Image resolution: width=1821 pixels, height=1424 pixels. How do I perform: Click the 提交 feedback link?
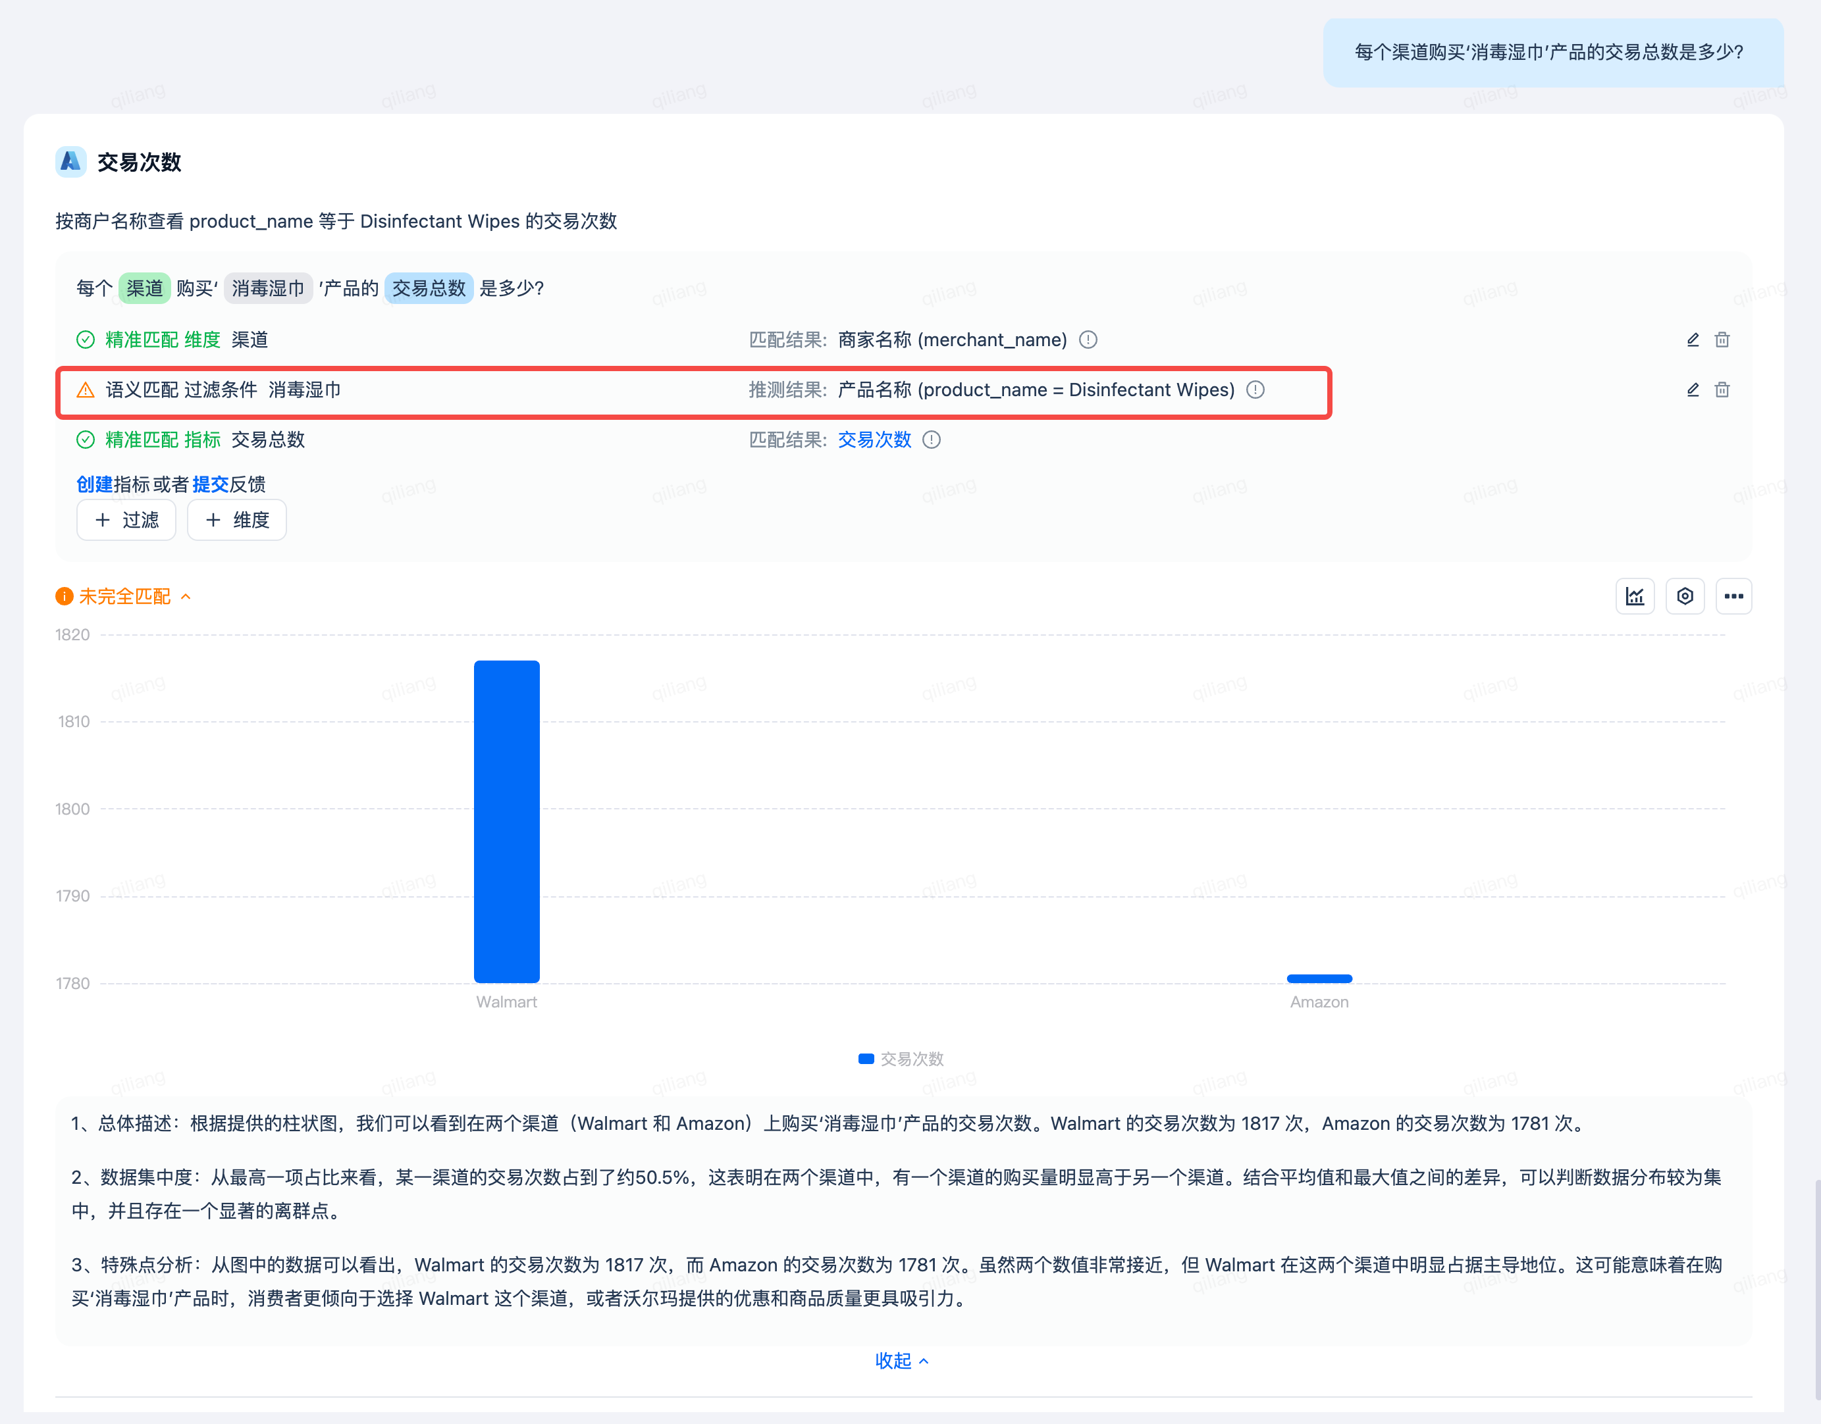(210, 484)
